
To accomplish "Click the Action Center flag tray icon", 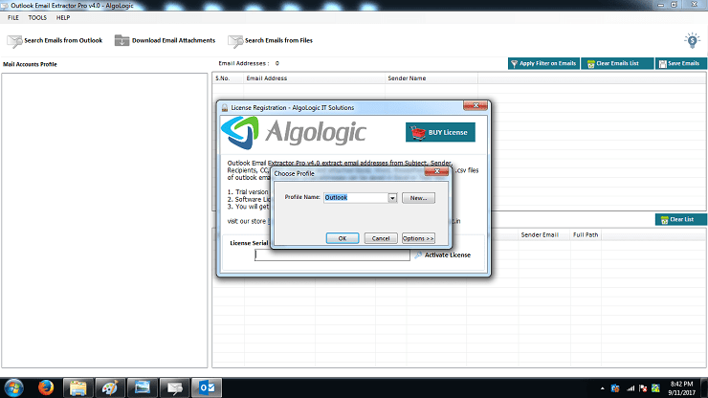I will tap(643, 388).
